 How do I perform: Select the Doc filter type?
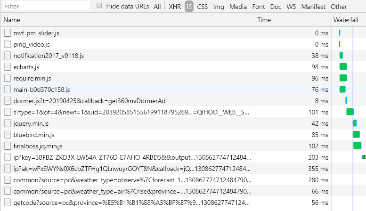[x=276, y=7]
